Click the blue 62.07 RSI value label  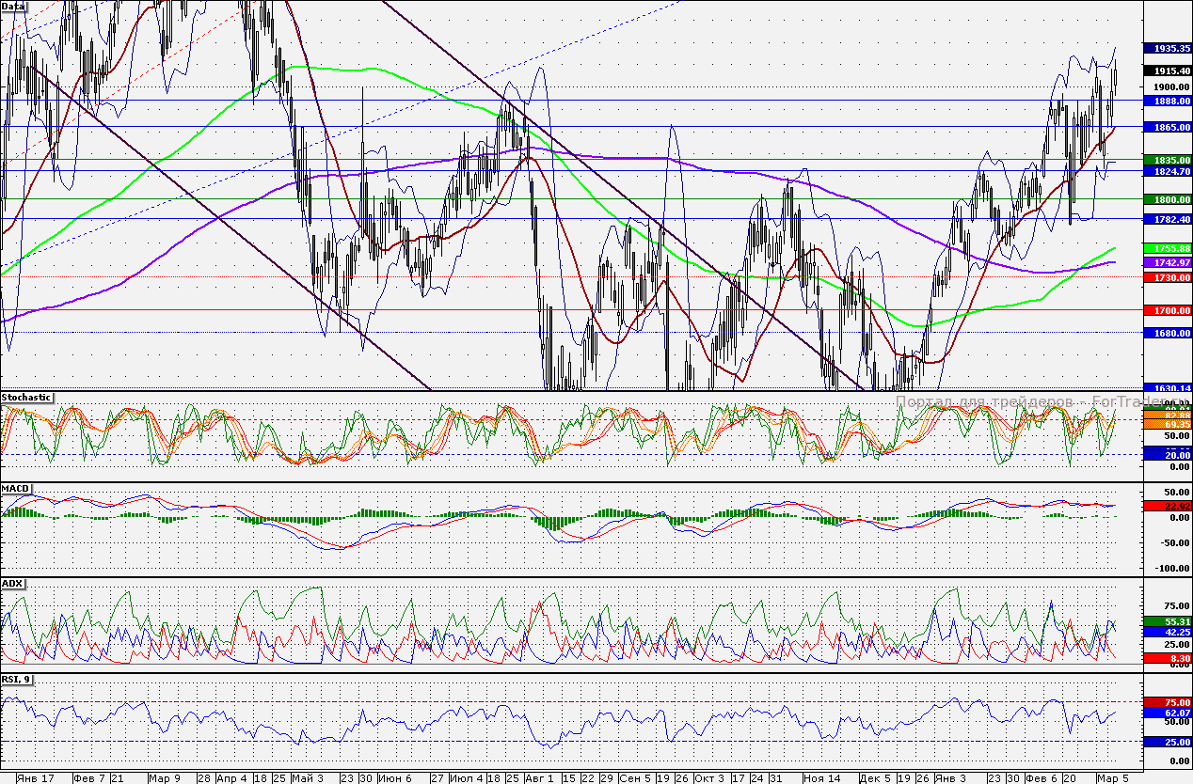tap(1166, 714)
